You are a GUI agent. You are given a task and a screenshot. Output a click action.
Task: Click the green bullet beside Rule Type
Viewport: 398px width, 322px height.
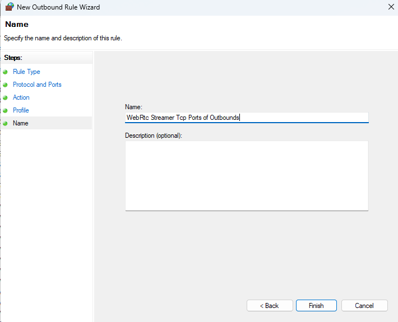[5, 72]
